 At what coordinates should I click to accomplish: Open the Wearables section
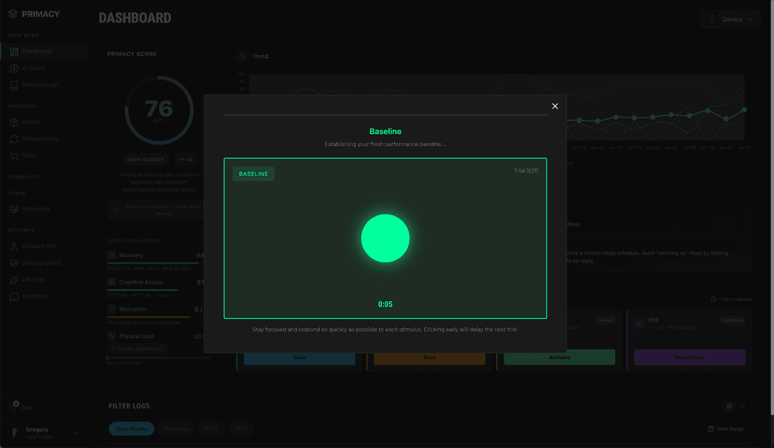pyautogui.click(x=14, y=209)
